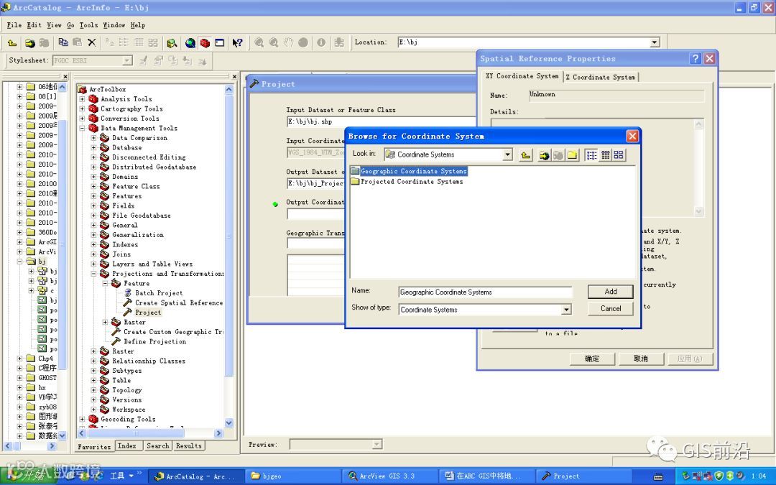This screenshot has height=485, width=776.
Task: Expand the Analysis Tools toolbox
Action: (x=82, y=99)
